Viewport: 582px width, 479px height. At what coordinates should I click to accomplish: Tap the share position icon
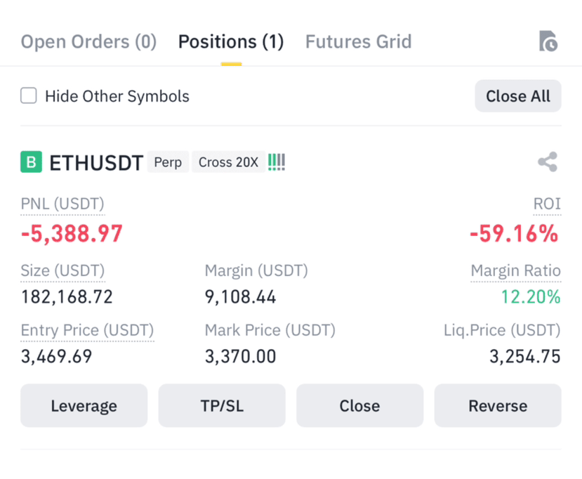pos(548,162)
